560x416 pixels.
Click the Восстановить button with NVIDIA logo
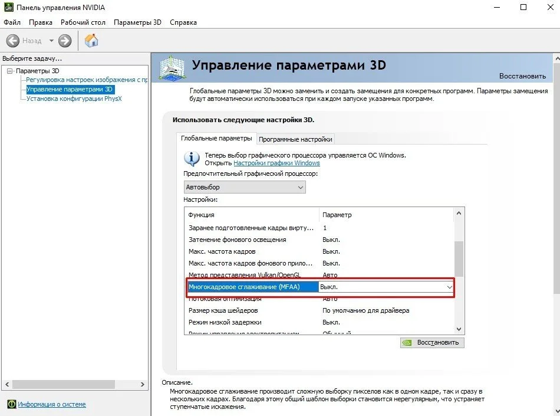[432, 342]
